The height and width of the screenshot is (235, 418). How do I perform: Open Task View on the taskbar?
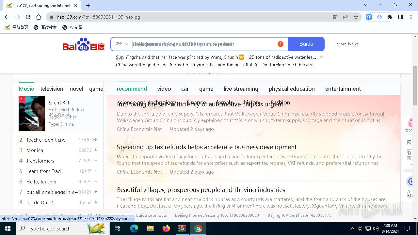(118, 228)
